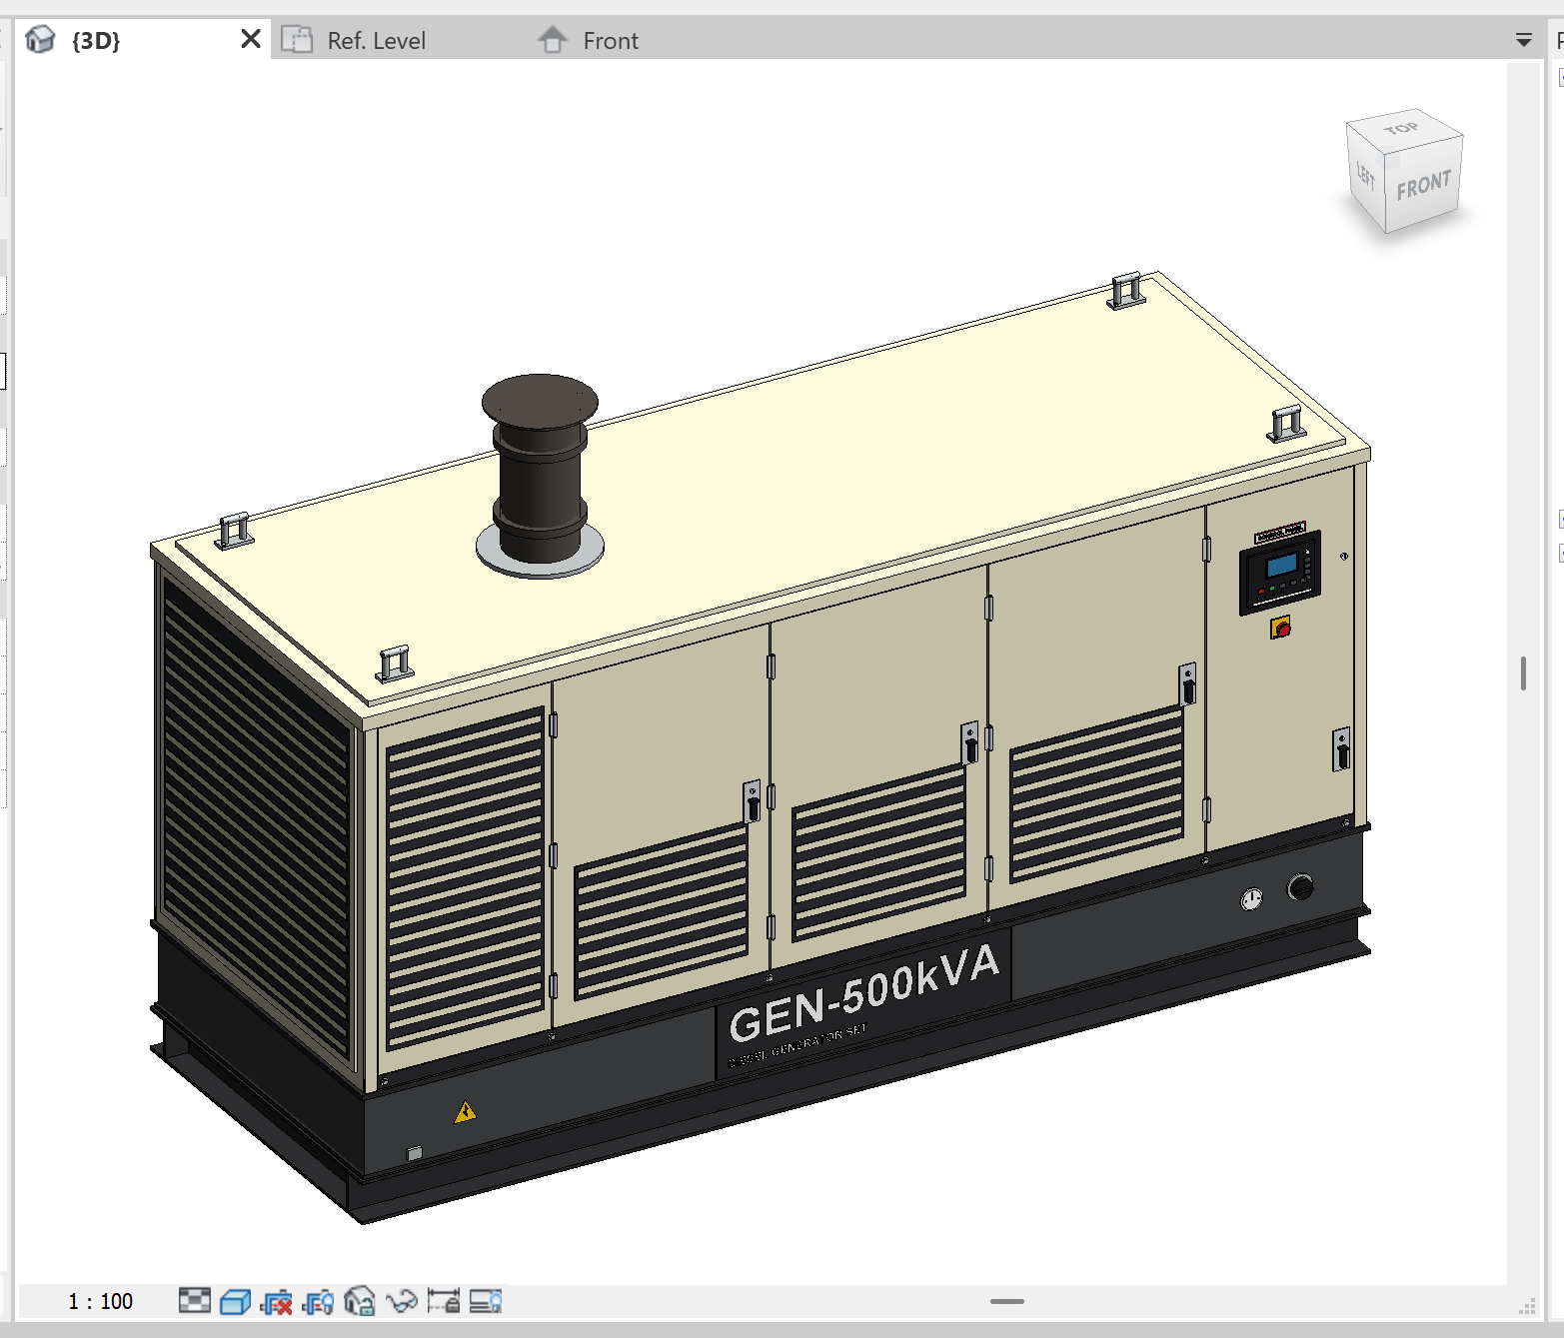Open the Detail Level checkerboard icon
Viewport: 1564px width, 1338px height.
[x=195, y=1301]
